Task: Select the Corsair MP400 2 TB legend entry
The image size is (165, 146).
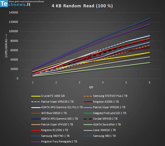Action: [x=101, y=119]
